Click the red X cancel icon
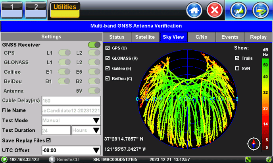 coord(215,10)
